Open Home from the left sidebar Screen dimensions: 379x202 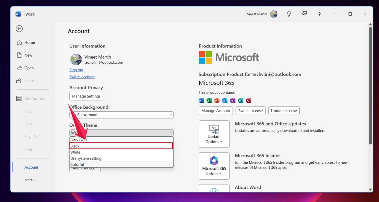[x=29, y=42]
